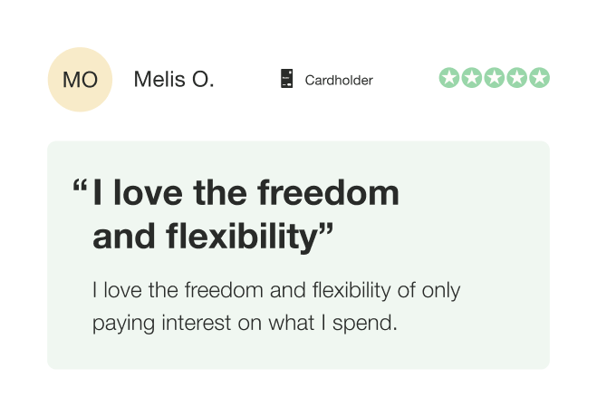Click the black card icon beside Cardholder
The width and height of the screenshot is (597, 417).
[286, 79]
